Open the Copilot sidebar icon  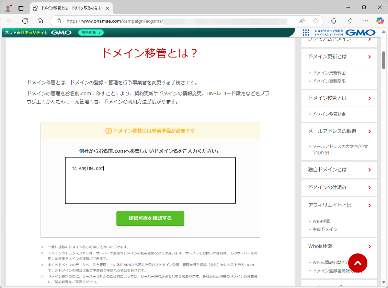pos(380,21)
